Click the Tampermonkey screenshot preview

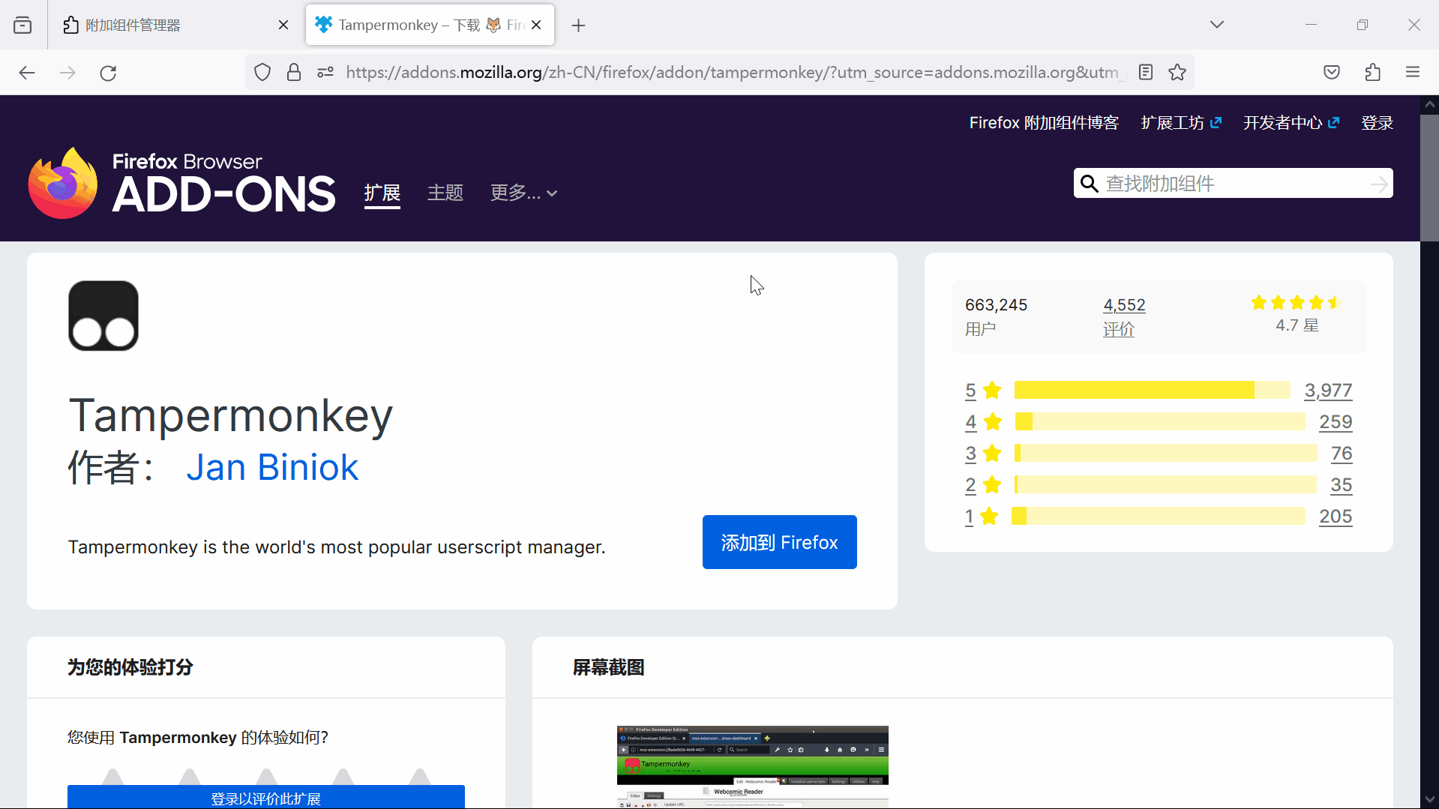[x=751, y=766]
